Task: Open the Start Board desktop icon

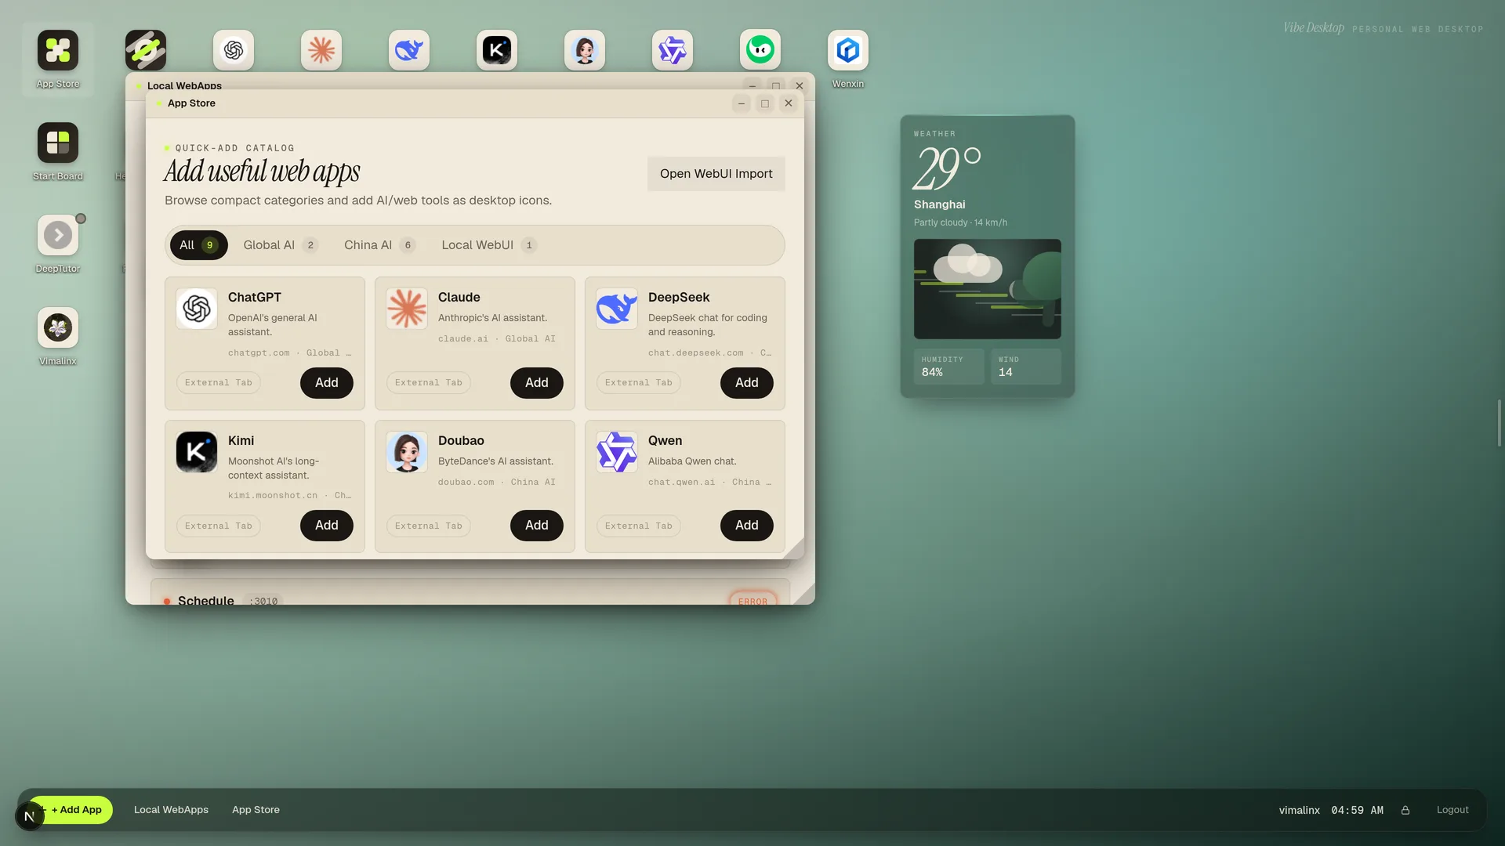Action: (58, 143)
